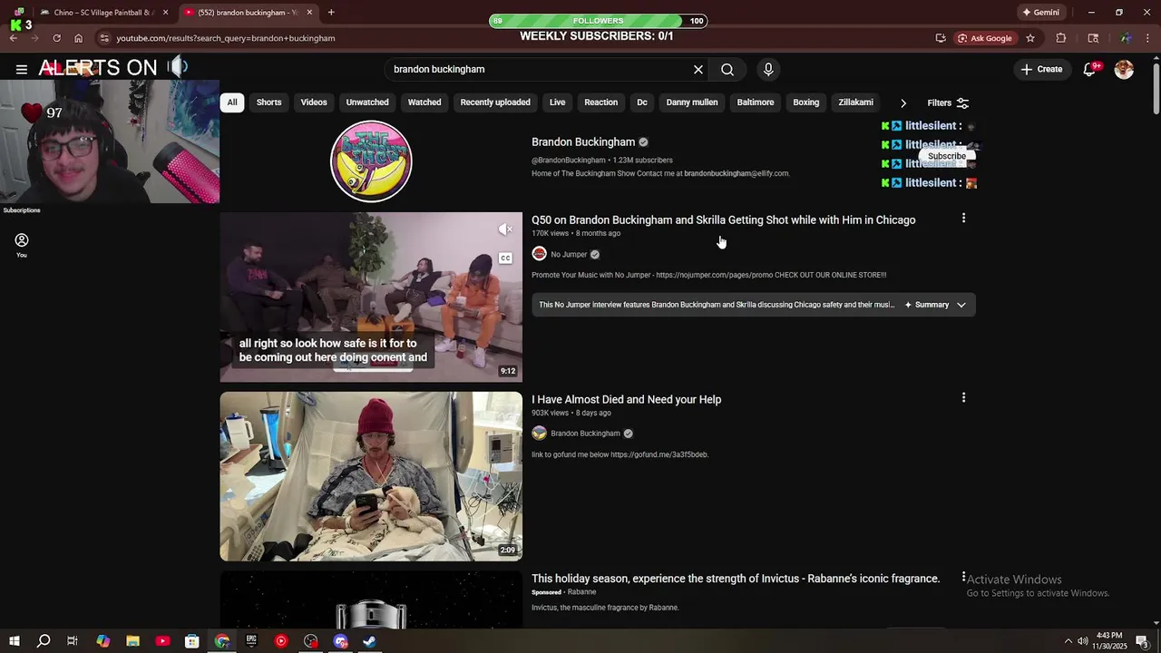Open the small Brandon Buckingham avatar under the hospital video
Image resolution: width=1161 pixels, height=653 pixels.
click(539, 434)
